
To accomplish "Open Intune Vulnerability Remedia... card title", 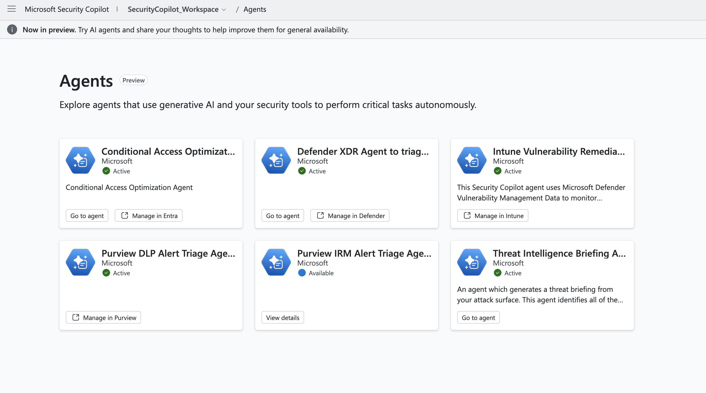I will point(559,151).
